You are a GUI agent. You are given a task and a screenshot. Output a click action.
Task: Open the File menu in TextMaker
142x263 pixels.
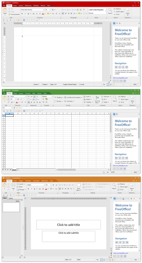coord(4,6)
